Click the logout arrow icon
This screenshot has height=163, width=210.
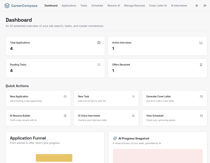pyautogui.click(x=205, y=6)
